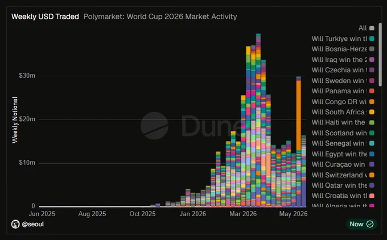Toggle Will Iraq win legend entry
Image resolution: width=387 pixels, height=240 pixels.
tap(343, 60)
